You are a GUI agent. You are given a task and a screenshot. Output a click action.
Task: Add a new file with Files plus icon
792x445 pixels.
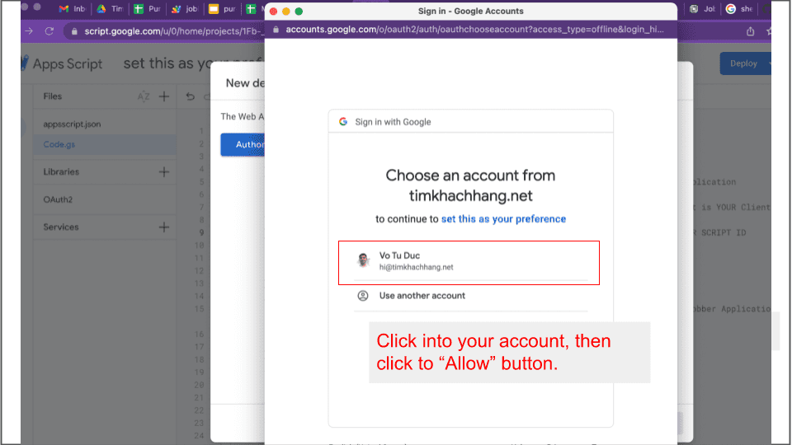[x=164, y=96]
